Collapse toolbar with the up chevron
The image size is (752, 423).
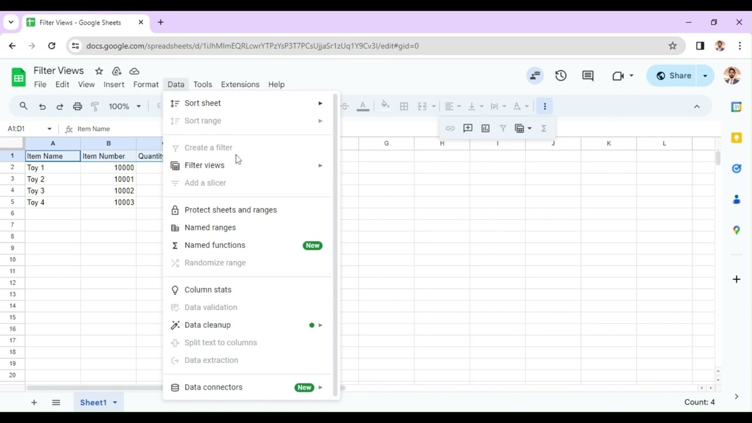[697, 106]
